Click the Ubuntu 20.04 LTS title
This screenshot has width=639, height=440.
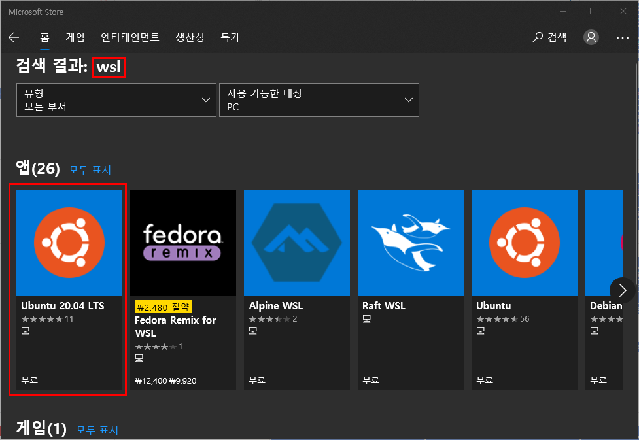coord(63,305)
